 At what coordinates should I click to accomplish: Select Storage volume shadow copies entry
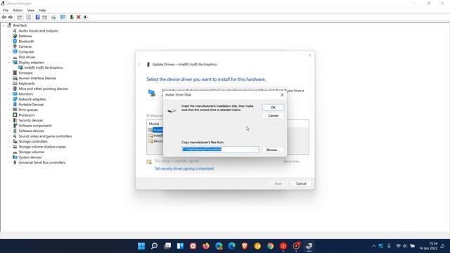(42, 147)
